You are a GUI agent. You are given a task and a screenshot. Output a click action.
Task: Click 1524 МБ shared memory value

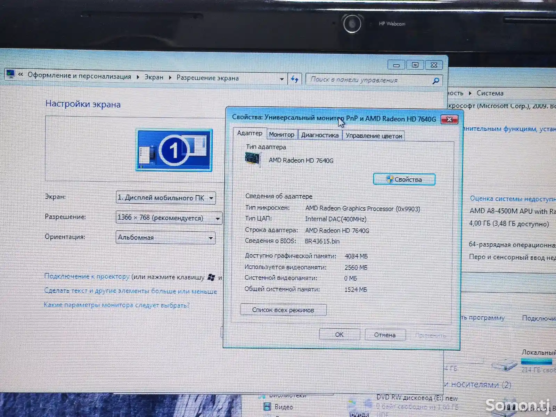[x=355, y=289]
